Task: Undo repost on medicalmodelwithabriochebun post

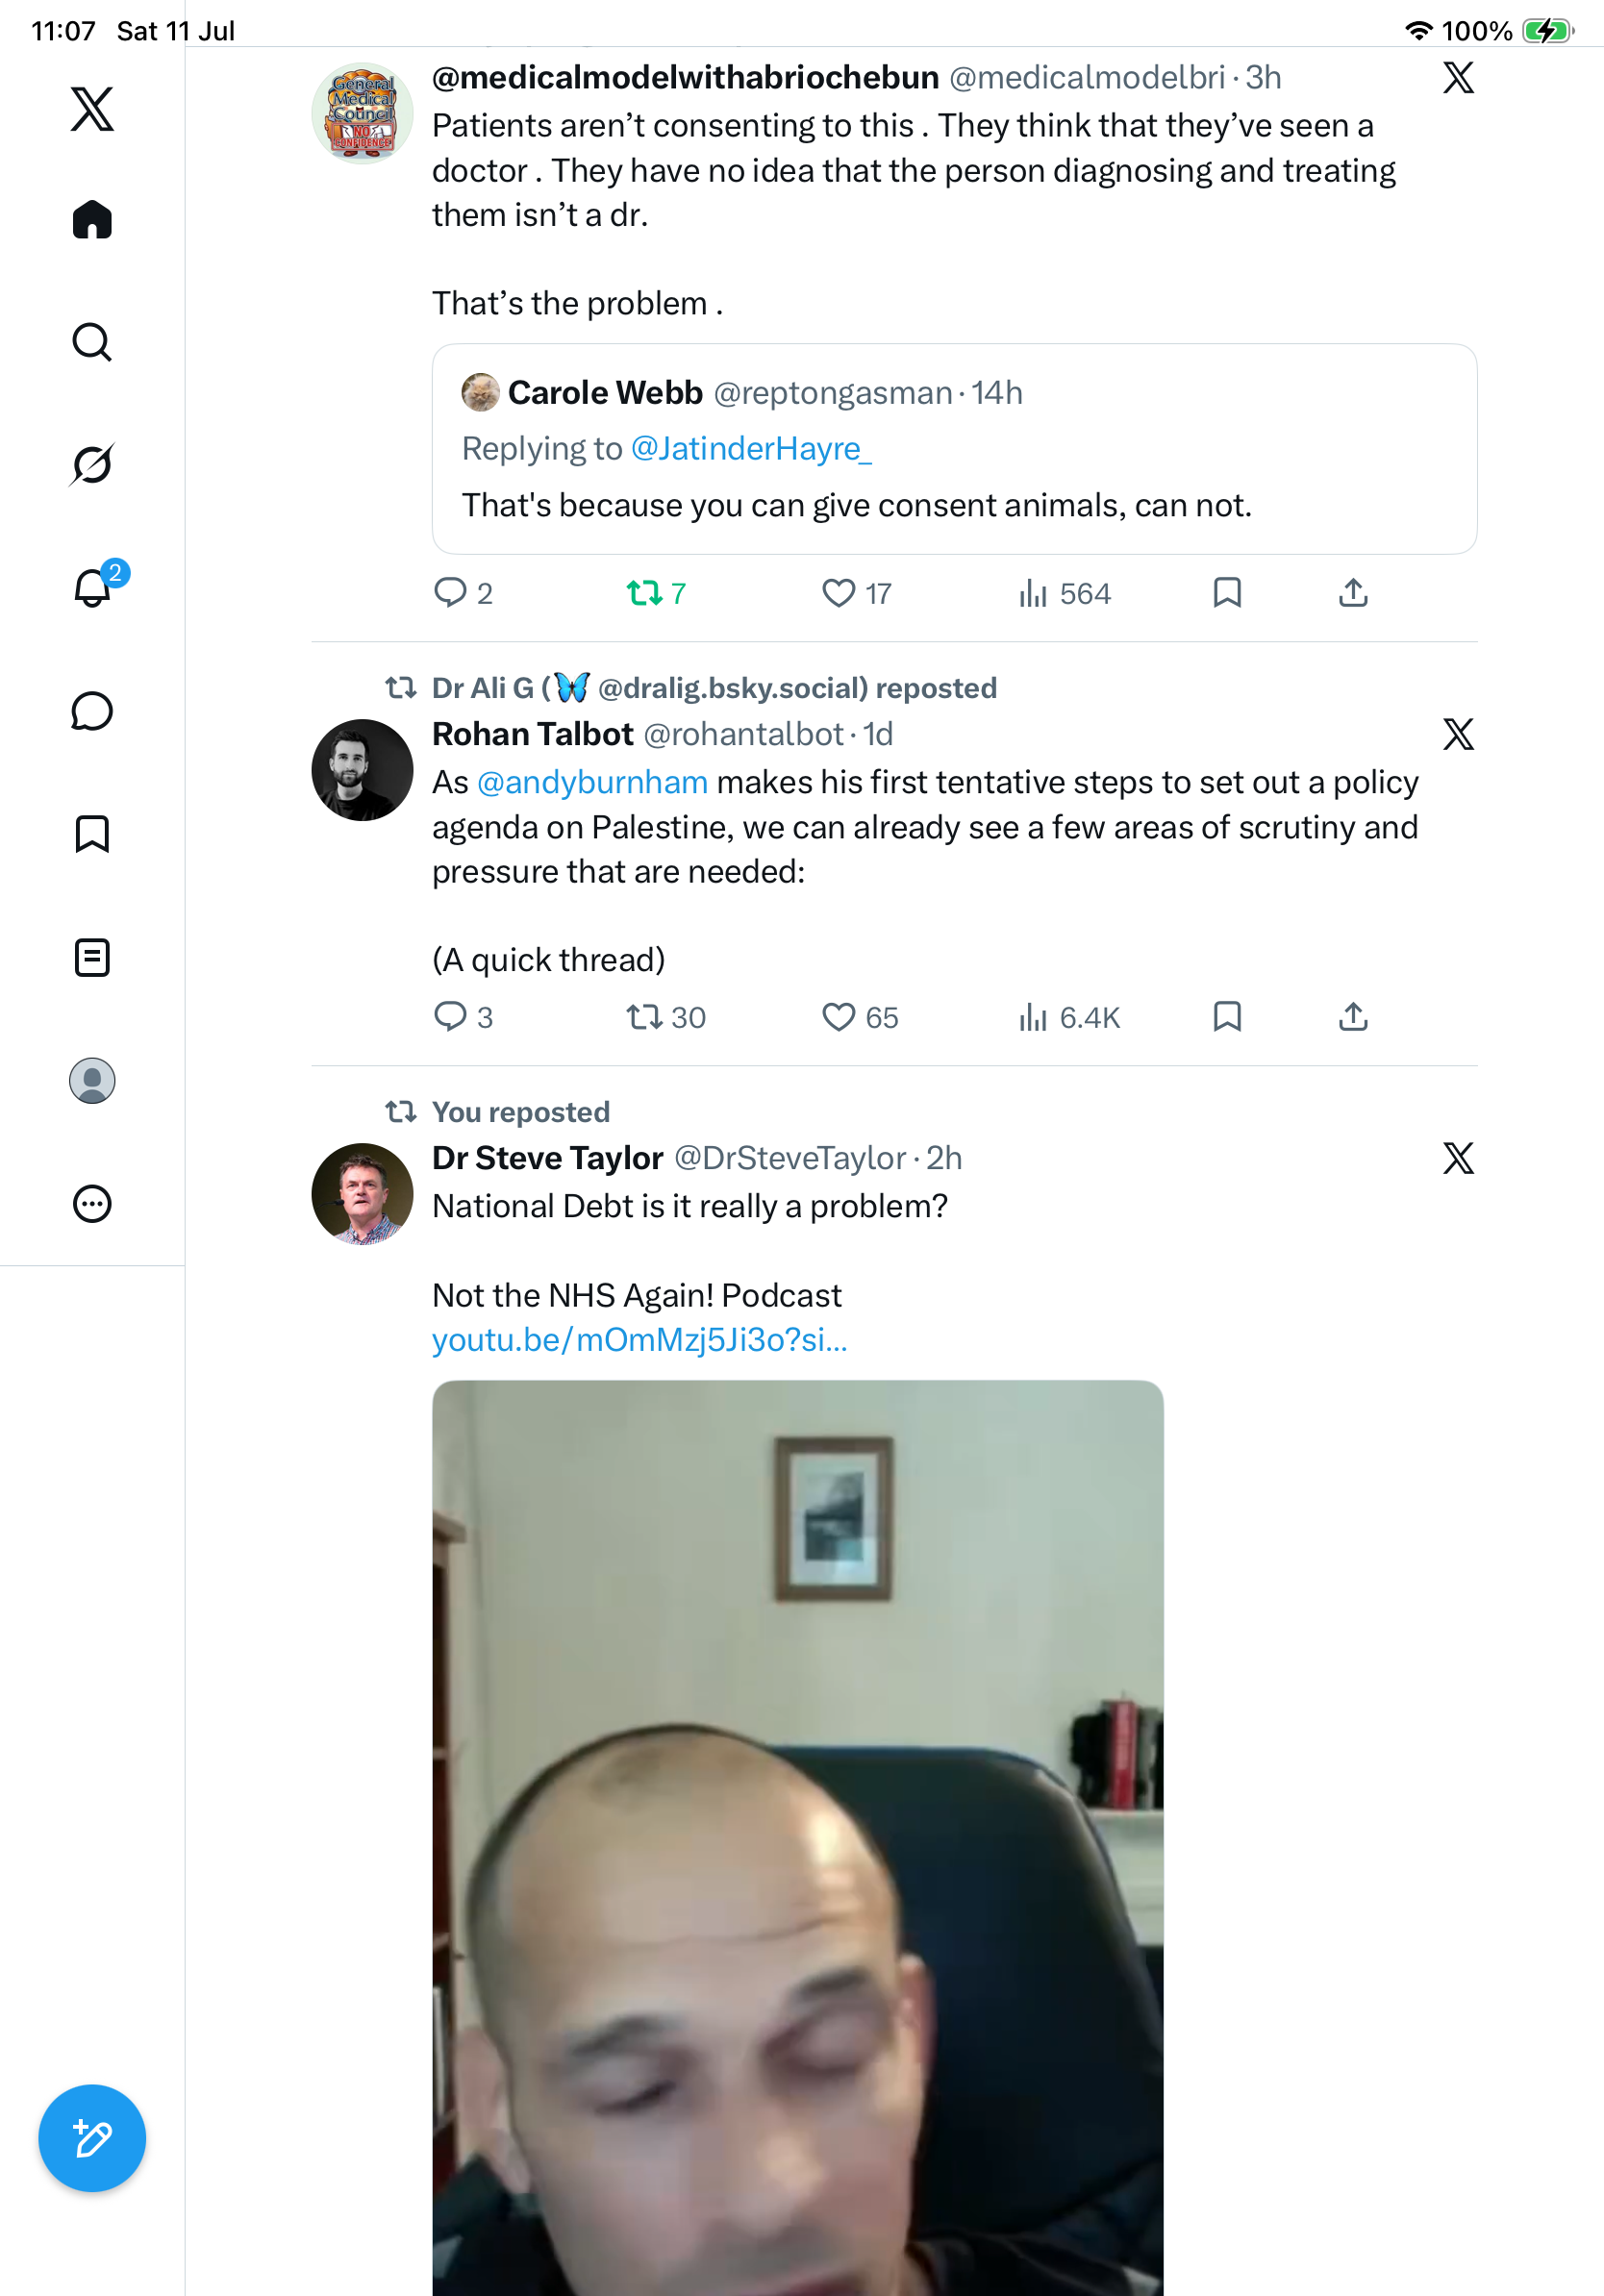Action: (656, 594)
